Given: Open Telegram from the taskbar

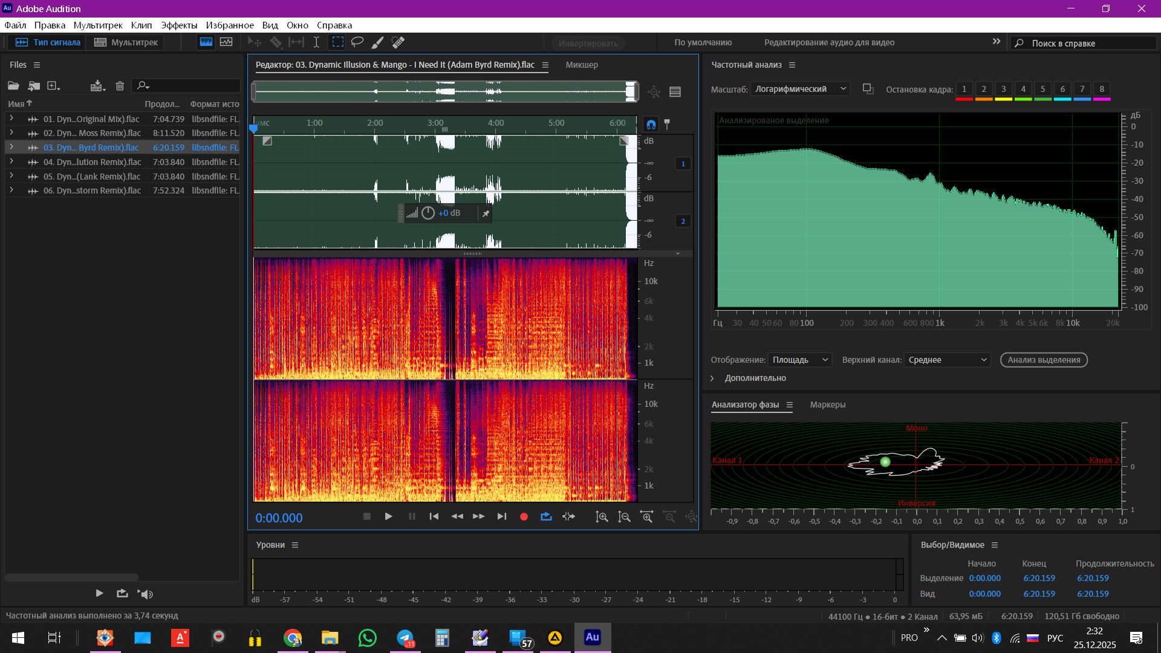Looking at the screenshot, I should (x=405, y=638).
